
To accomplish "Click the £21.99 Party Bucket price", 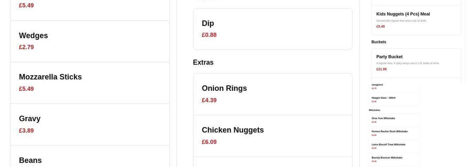I will coord(381,69).
